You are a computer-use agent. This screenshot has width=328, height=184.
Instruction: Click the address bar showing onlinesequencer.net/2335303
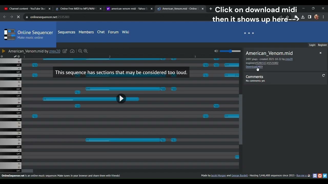click(50, 17)
